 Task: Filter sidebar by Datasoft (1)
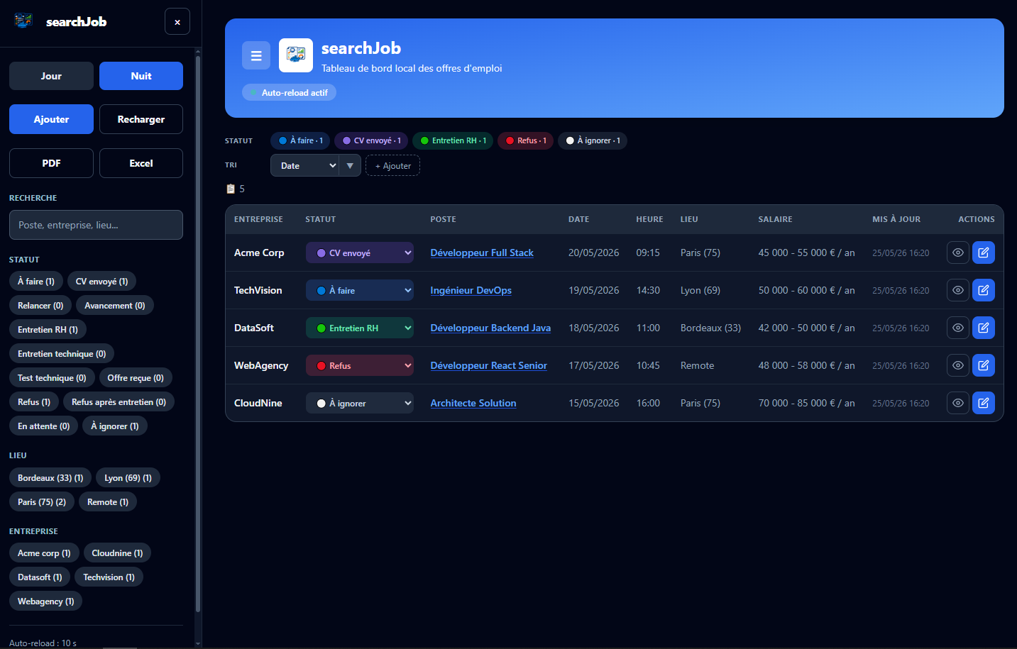point(40,577)
